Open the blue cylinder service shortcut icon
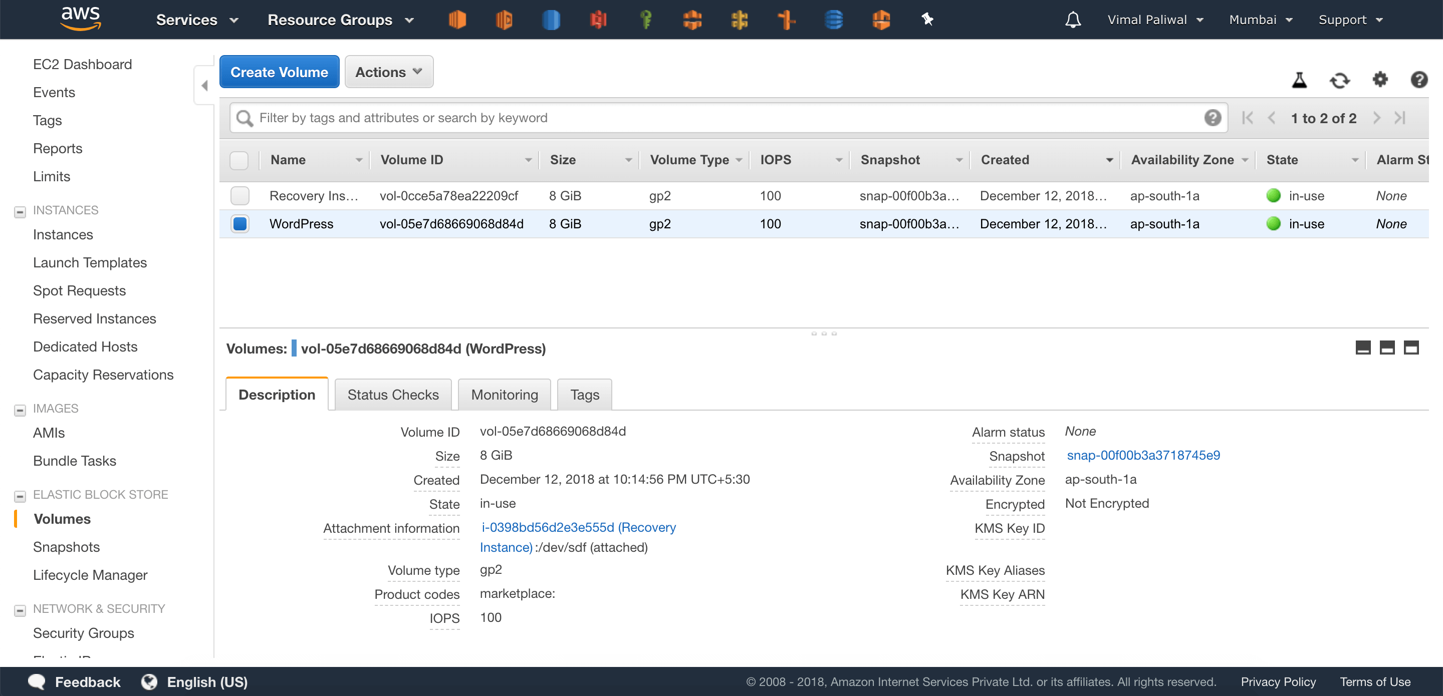 coord(551,20)
